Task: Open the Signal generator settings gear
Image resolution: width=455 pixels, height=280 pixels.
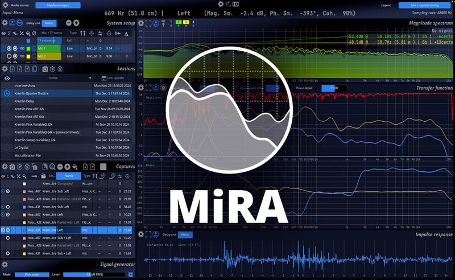Action: point(5,264)
